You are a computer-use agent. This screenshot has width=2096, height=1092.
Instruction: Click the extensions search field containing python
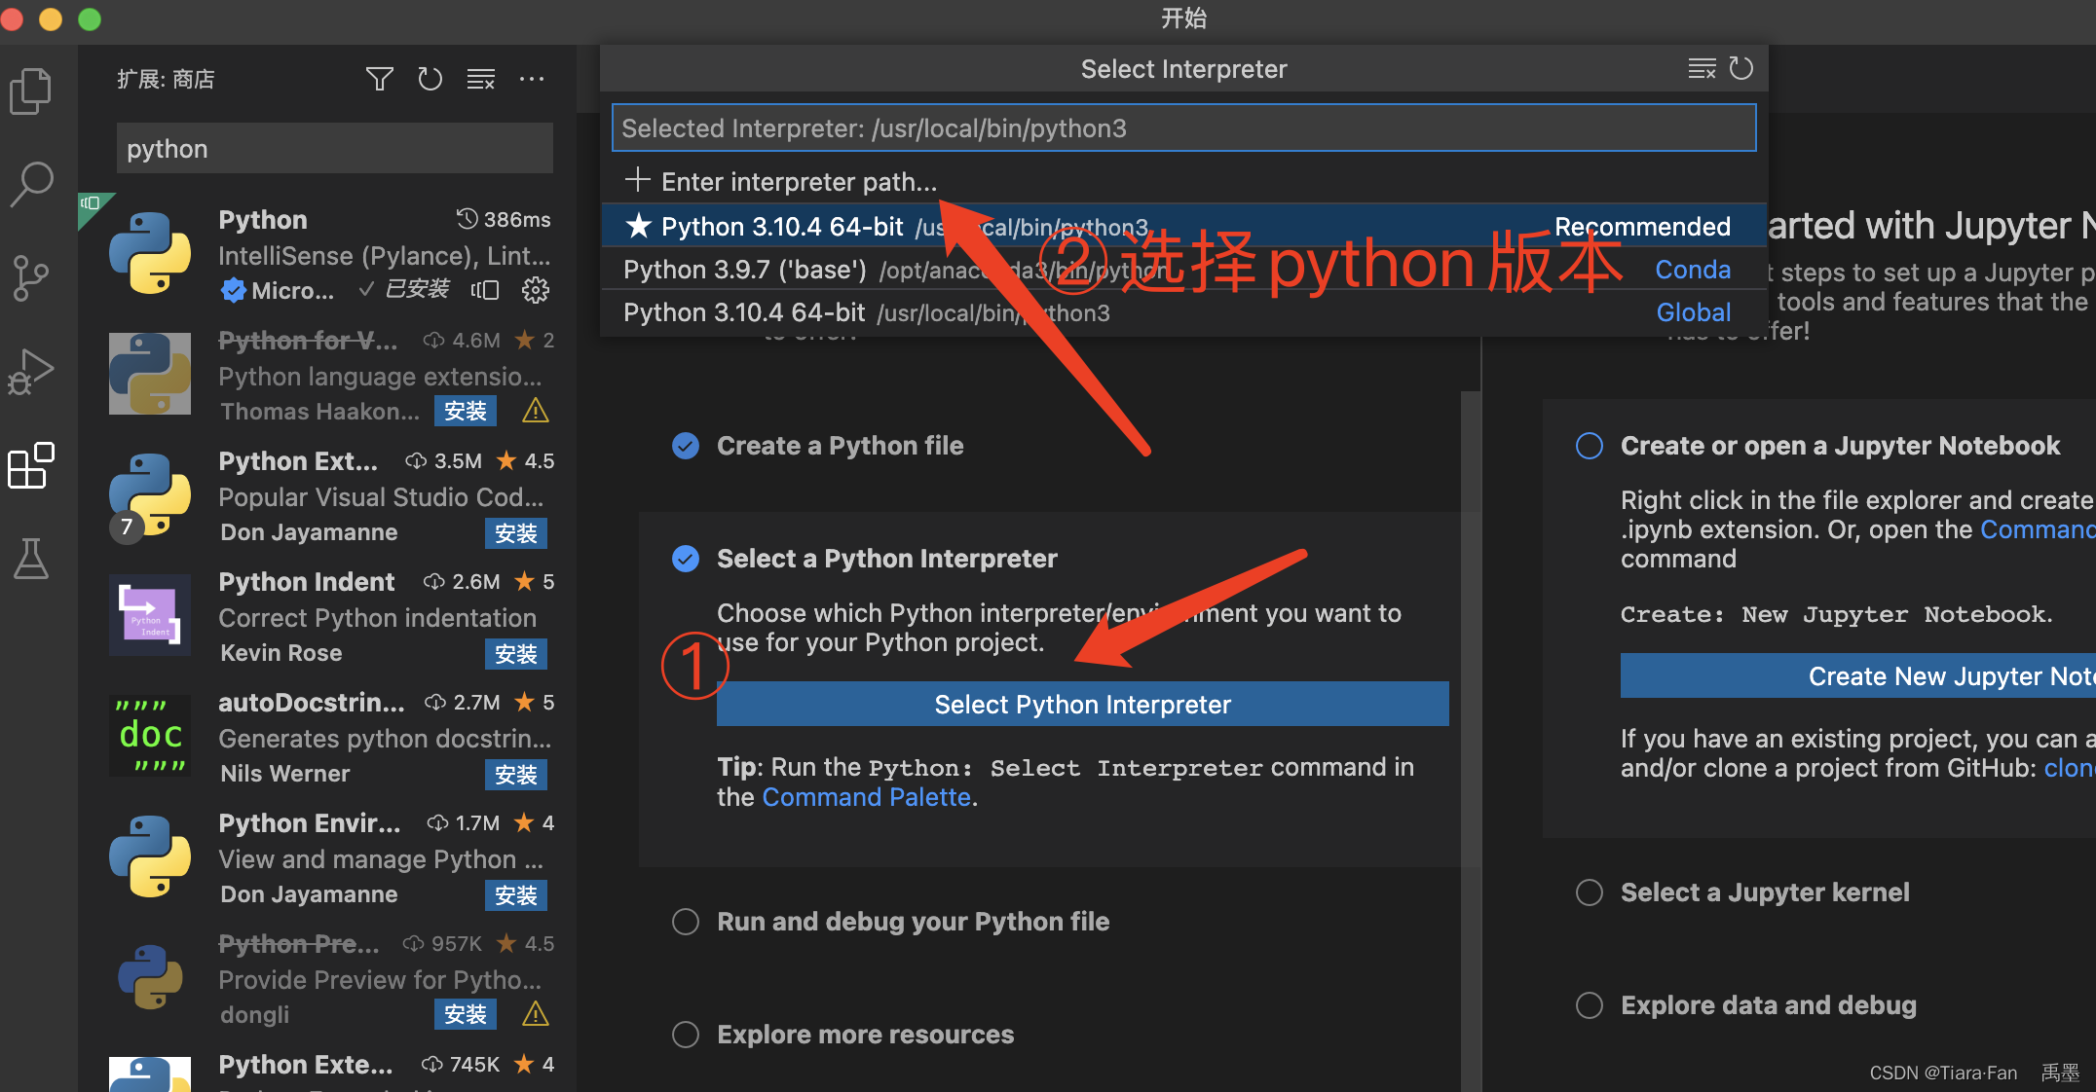point(335,149)
